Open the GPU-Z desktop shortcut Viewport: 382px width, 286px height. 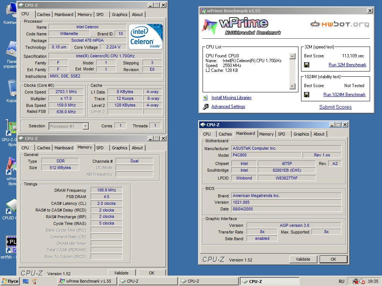coord(11,127)
